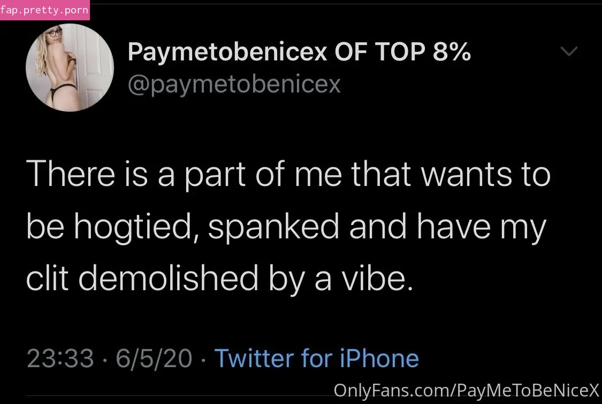The height and width of the screenshot is (404, 602).
Task: Click the second line of tweet text
Action: tap(286, 227)
